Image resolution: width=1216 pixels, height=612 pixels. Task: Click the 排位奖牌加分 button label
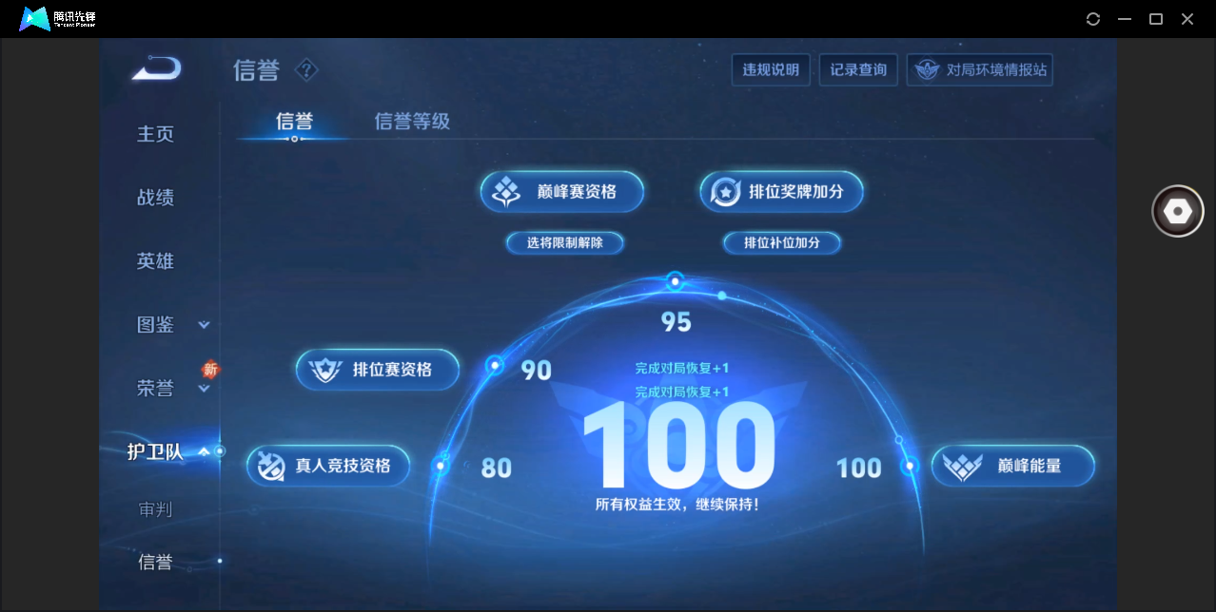coord(796,192)
